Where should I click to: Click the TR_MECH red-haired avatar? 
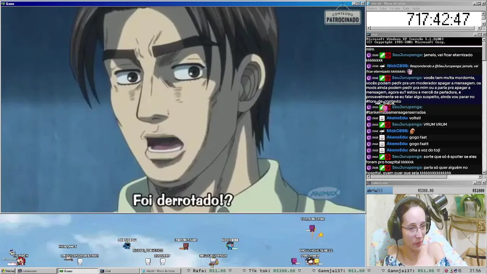tap(21, 261)
